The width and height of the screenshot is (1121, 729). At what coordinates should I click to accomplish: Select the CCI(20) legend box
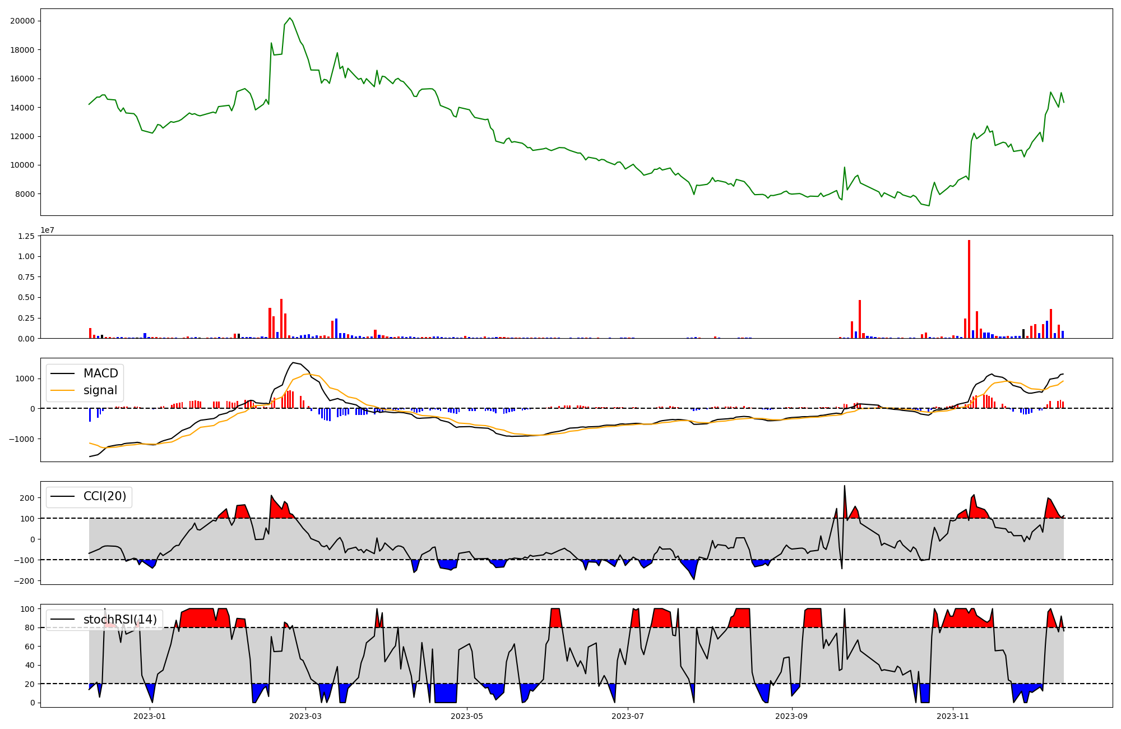click(x=89, y=496)
